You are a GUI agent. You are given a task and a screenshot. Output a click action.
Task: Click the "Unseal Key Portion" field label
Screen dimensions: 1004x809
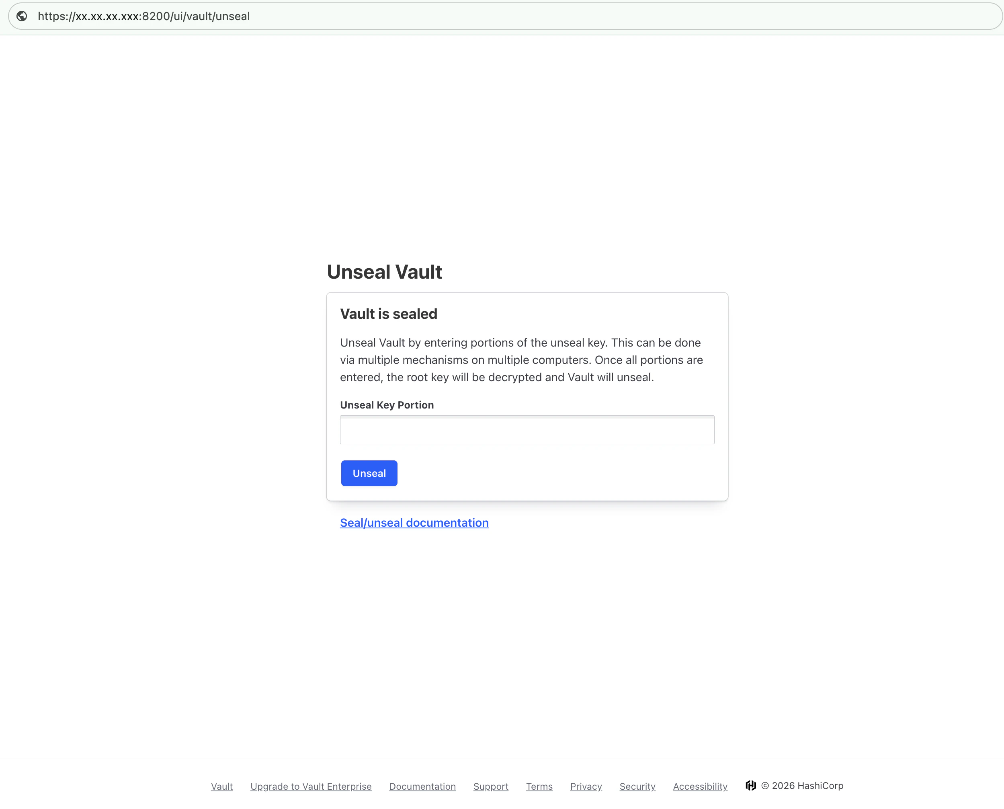point(387,405)
